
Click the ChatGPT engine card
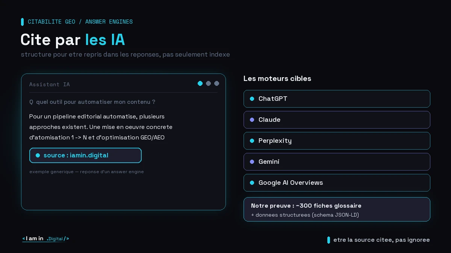(337, 99)
